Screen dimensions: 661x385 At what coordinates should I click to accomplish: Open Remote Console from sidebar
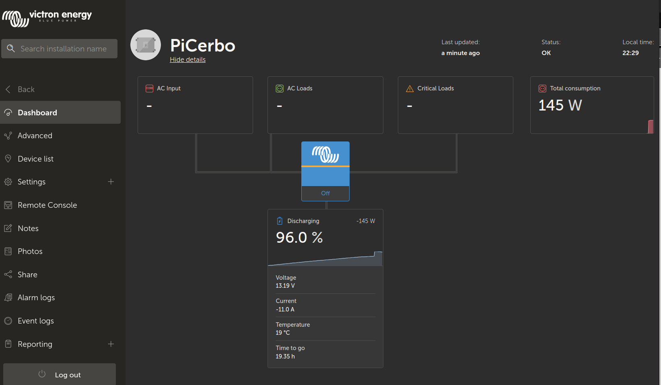pos(47,205)
